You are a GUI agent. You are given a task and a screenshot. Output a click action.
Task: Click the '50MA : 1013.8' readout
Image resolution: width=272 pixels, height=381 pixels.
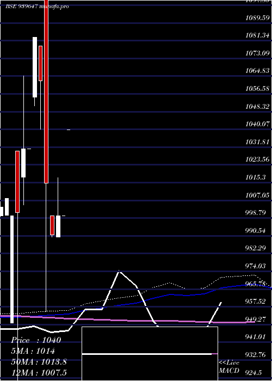point(39,362)
